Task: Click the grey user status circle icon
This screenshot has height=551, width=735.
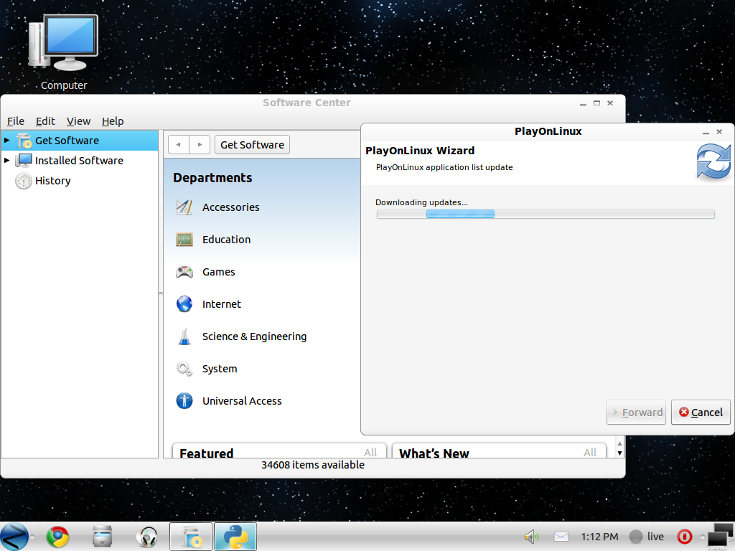Action: tap(636, 537)
